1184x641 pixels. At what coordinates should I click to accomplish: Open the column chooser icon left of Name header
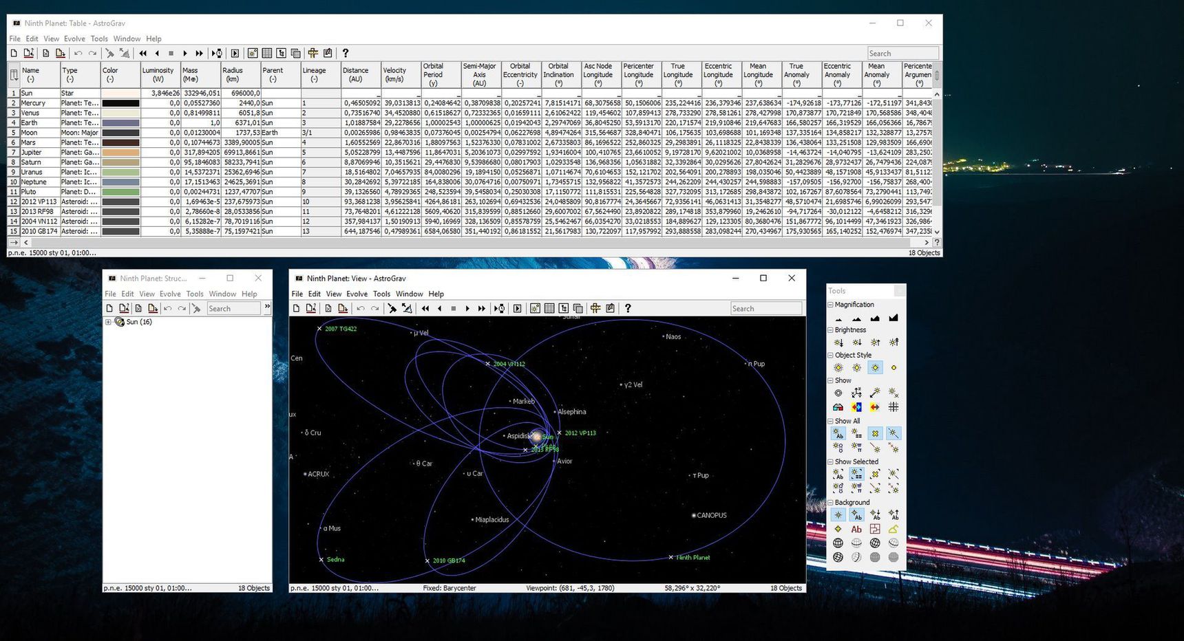click(14, 75)
